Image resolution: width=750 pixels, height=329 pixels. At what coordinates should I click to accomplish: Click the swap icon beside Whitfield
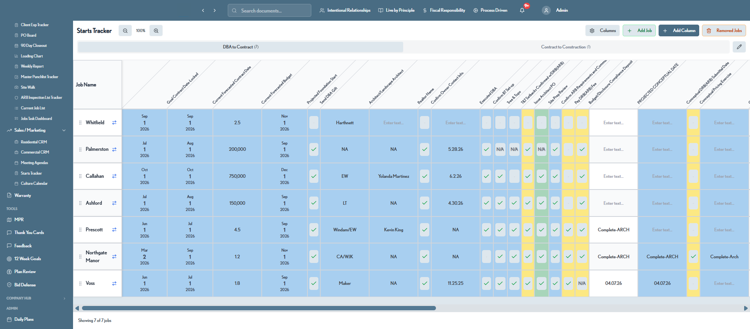[x=114, y=123]
